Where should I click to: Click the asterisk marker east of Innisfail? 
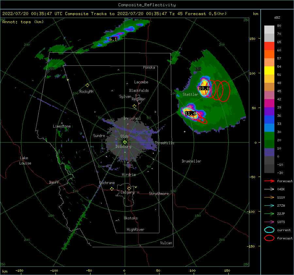[155, 112]
